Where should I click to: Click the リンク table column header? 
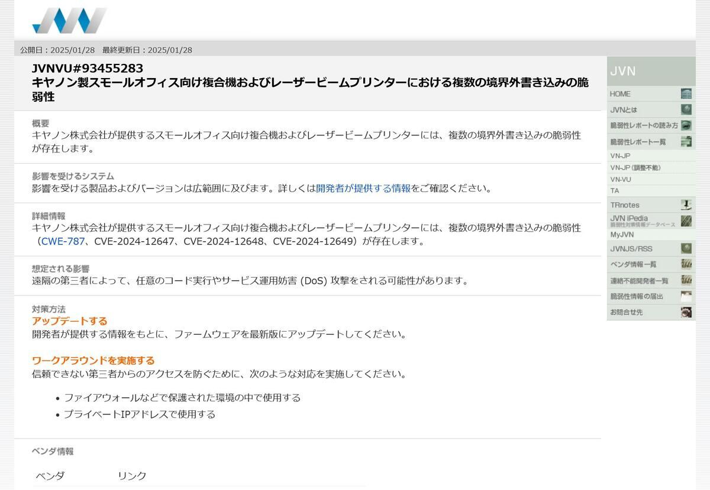(x=132, y=476)
